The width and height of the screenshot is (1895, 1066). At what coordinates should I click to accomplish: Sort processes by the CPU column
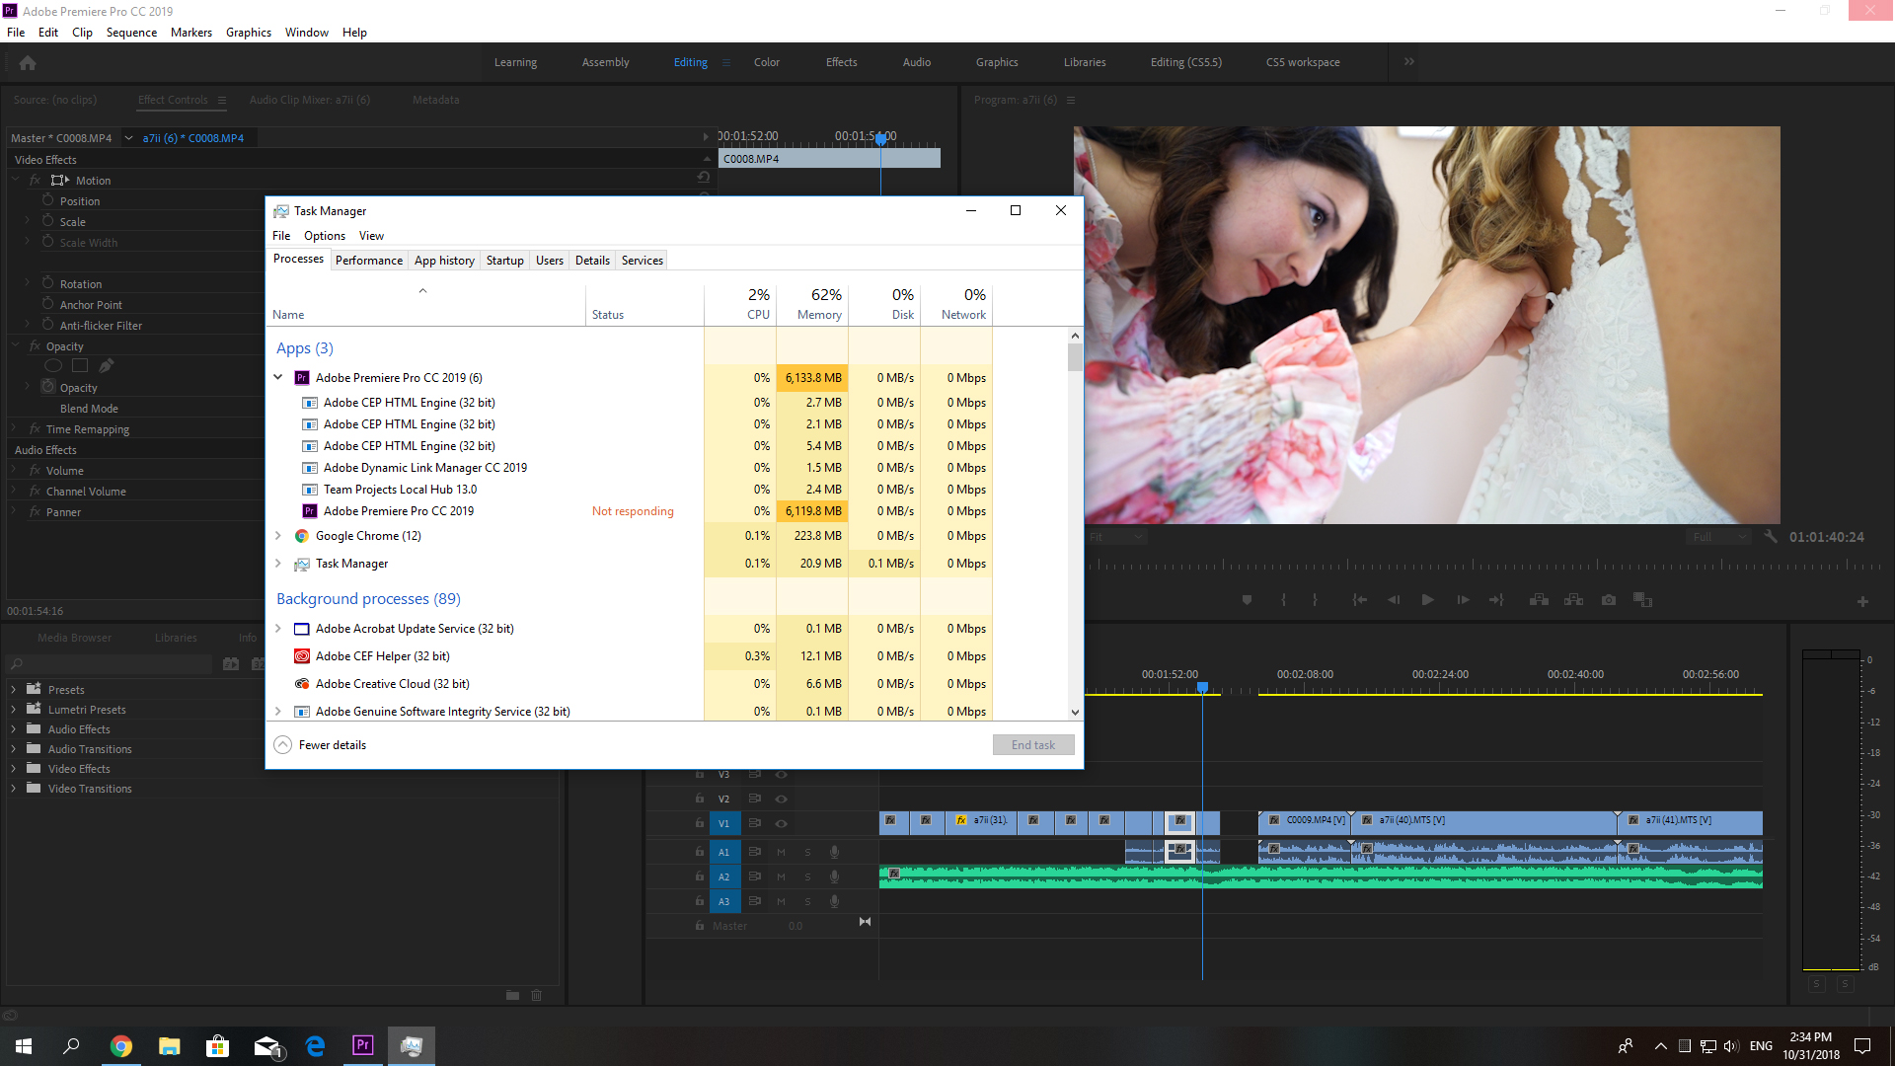(x=740, y=304)
